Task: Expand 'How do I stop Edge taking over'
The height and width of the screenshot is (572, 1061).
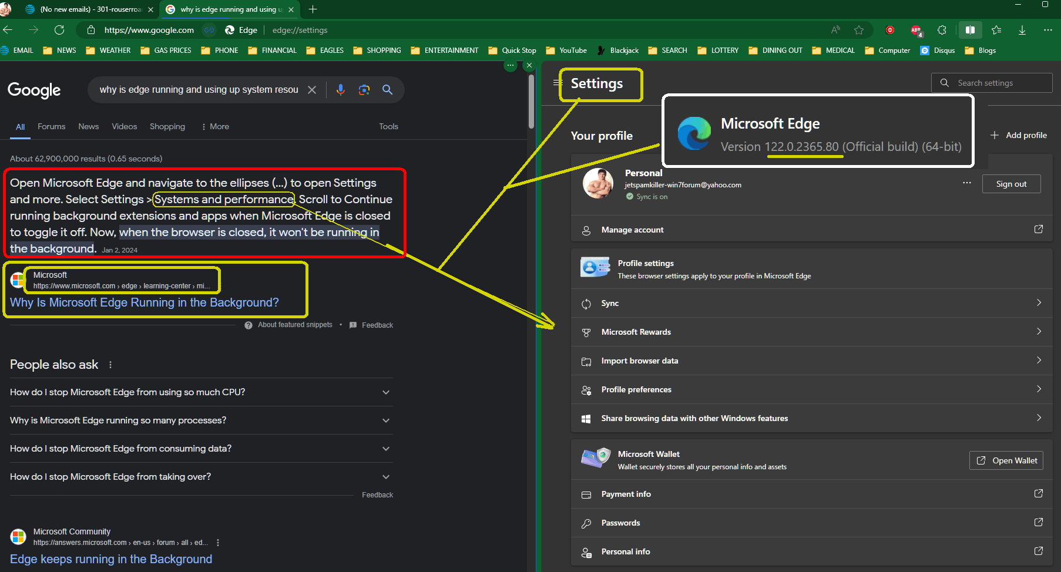Action: tap(201, 477)
